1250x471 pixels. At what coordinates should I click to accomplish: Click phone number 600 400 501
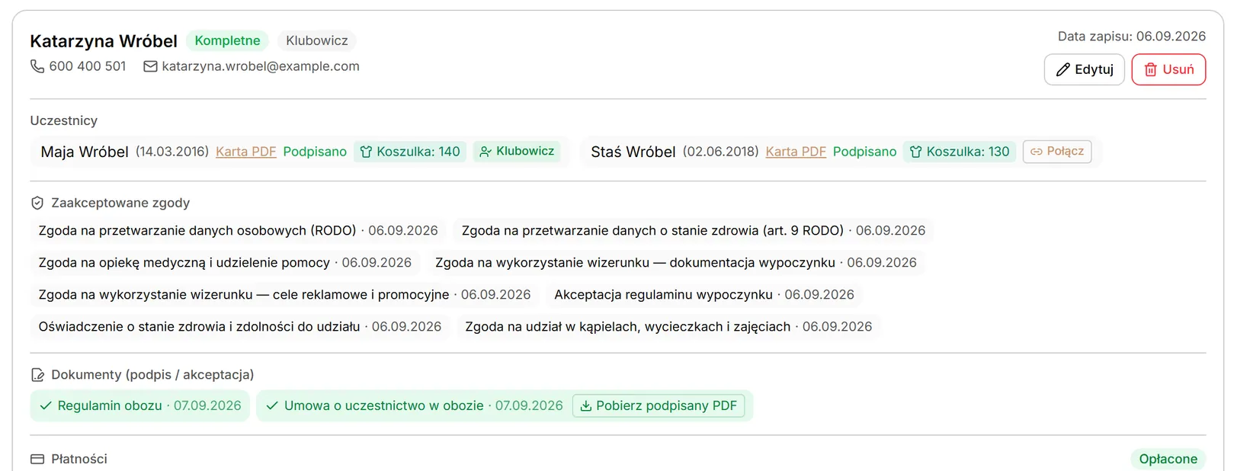pyautogui.click(x=88, y=66)
